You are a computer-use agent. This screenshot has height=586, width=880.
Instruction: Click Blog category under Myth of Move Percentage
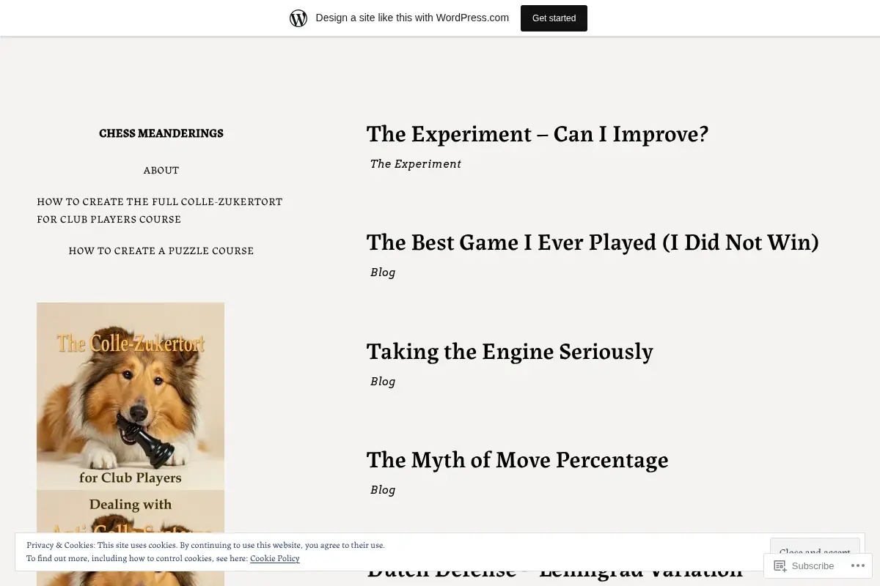pos(383,490)
